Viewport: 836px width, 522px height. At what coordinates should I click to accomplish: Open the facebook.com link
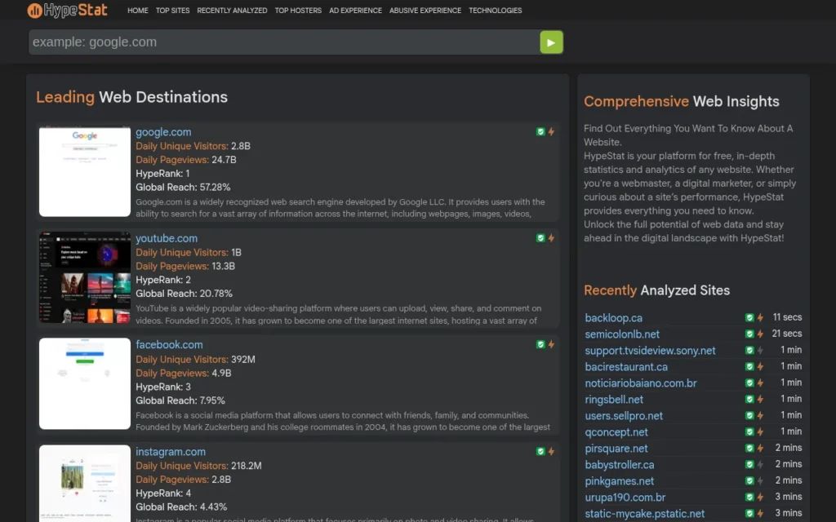pos(169,345)
